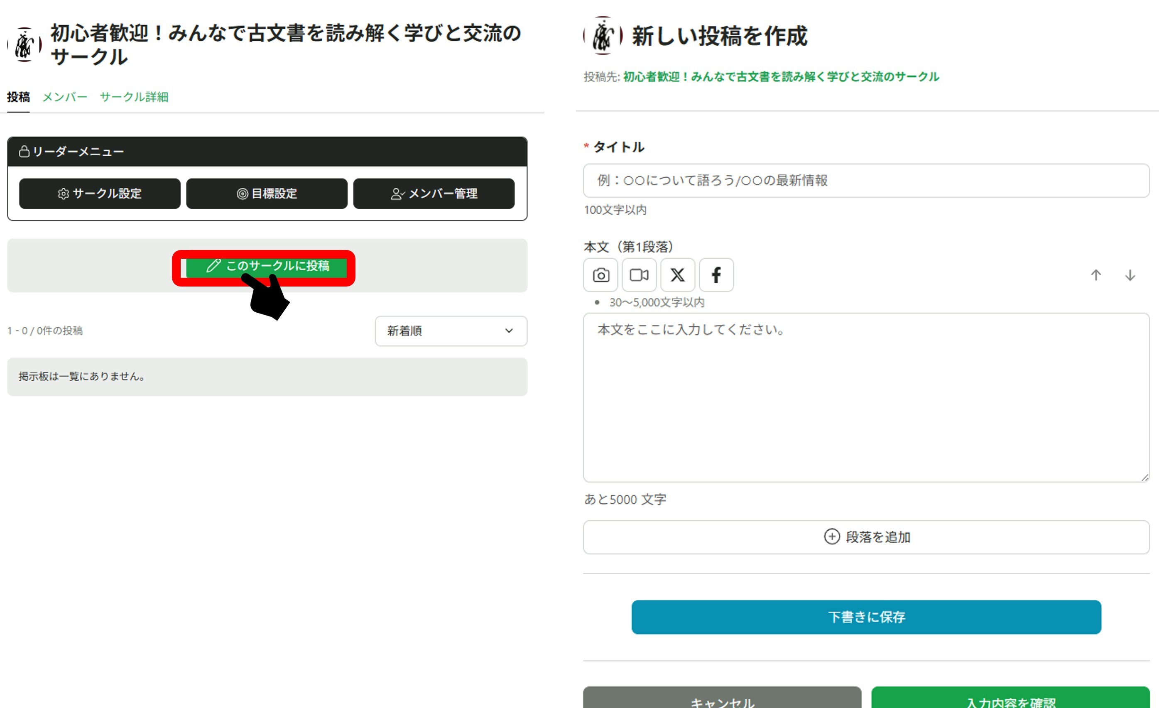Click the 目標設定 button
This screenshot has width=1159, height=708.
tap(267, 194)
